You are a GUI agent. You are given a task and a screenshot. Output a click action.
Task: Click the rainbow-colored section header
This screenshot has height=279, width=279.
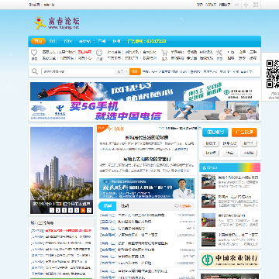tap(229, 167)
